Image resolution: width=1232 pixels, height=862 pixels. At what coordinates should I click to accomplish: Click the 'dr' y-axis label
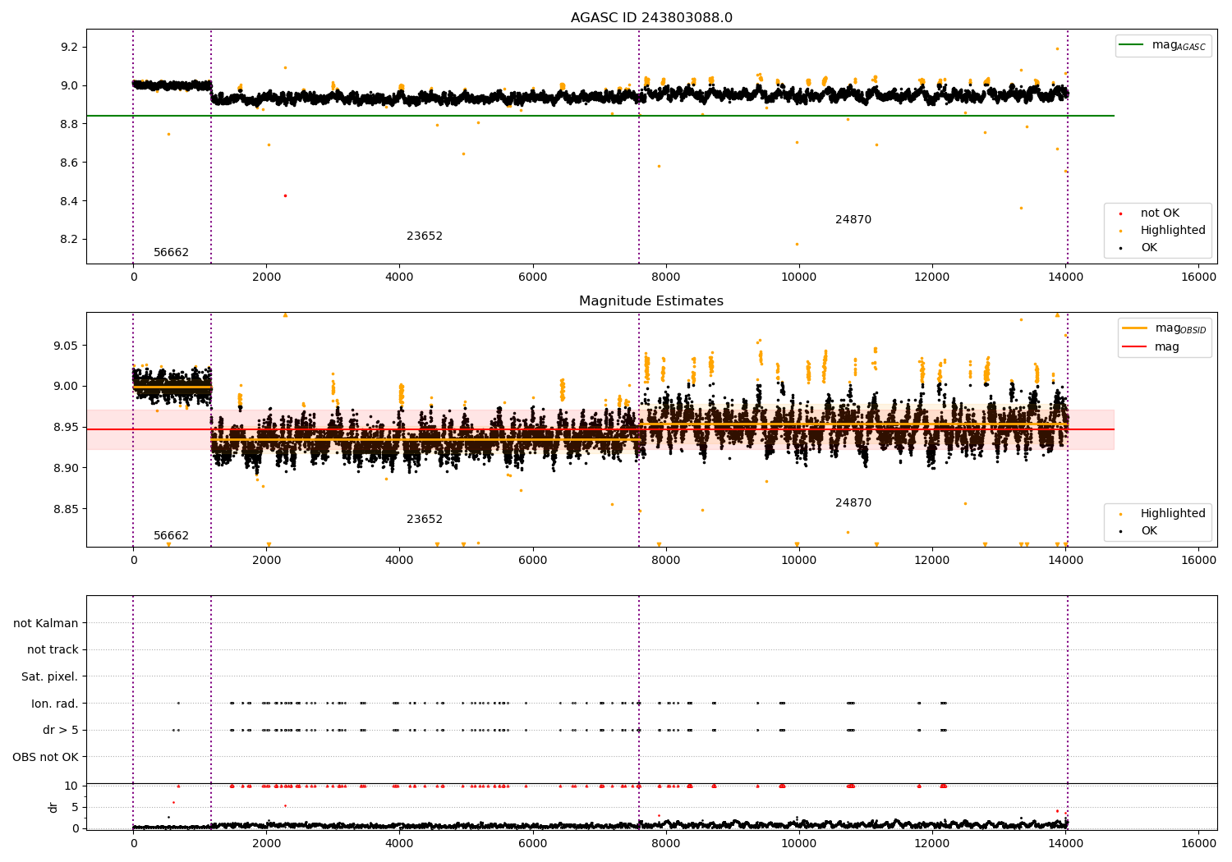pyautogui.click(x=53, y=807)
